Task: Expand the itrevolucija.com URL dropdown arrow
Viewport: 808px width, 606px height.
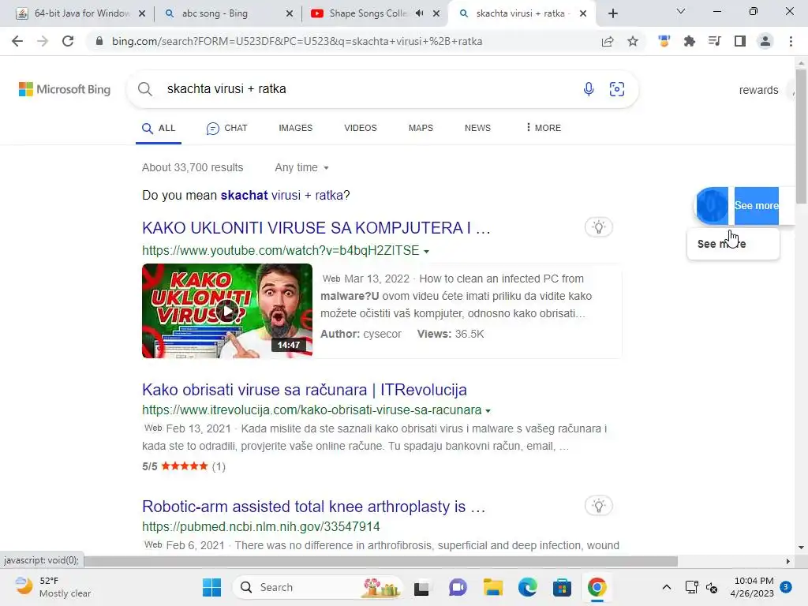Action: (x=488, y=410)
